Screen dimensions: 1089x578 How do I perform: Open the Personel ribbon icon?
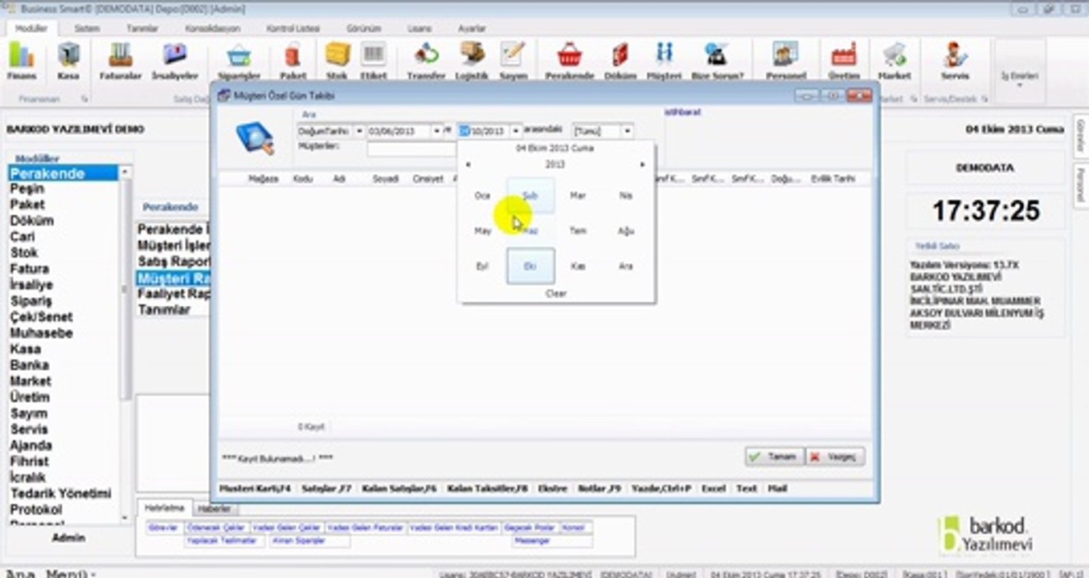click(x=785, y=60)
